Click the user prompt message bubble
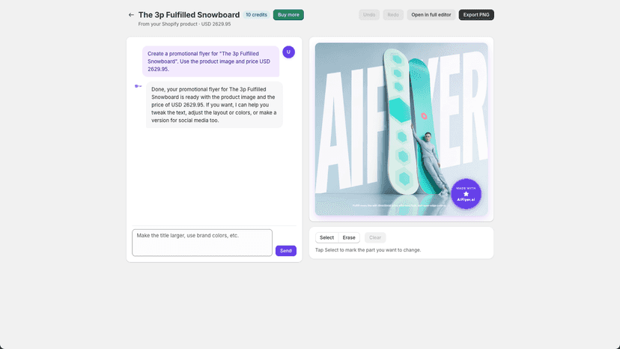The height and width of the screenshot is (349, 620). point(210,61)
